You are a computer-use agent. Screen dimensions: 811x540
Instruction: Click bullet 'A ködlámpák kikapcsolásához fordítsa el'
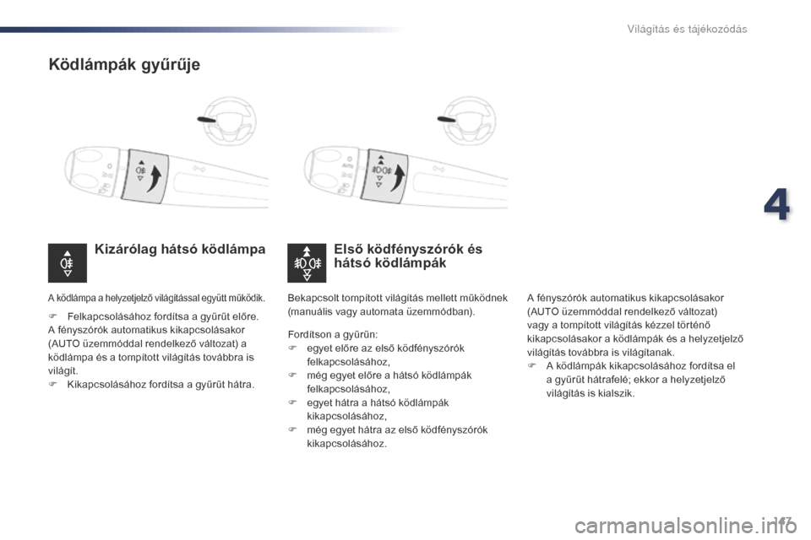tap(640, 366)
